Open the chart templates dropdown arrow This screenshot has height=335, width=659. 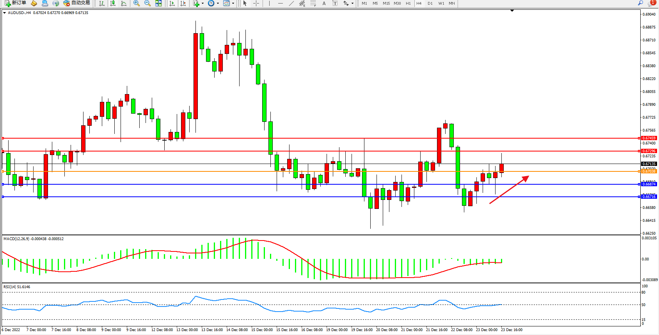(233, 4)
